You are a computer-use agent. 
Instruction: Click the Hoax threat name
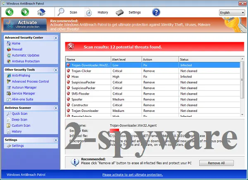[75, 76]
